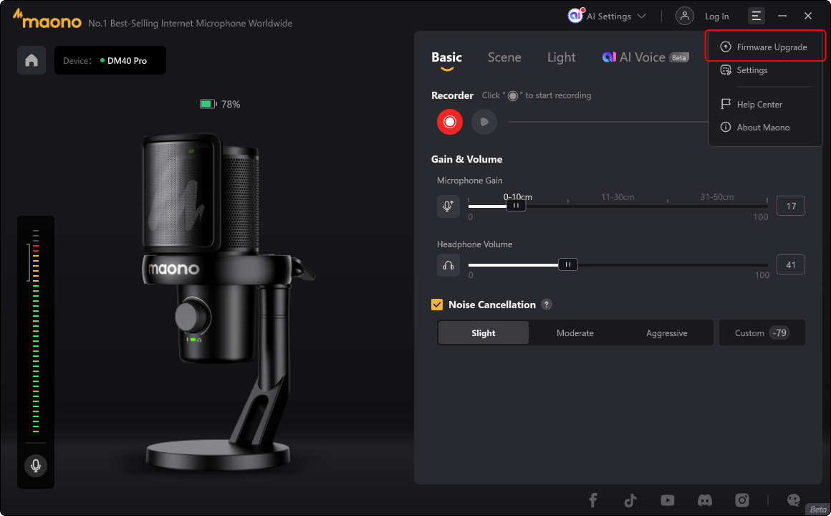Click the battery level indicator
This screenshot has height=516, width=831.
pos(208,104)
